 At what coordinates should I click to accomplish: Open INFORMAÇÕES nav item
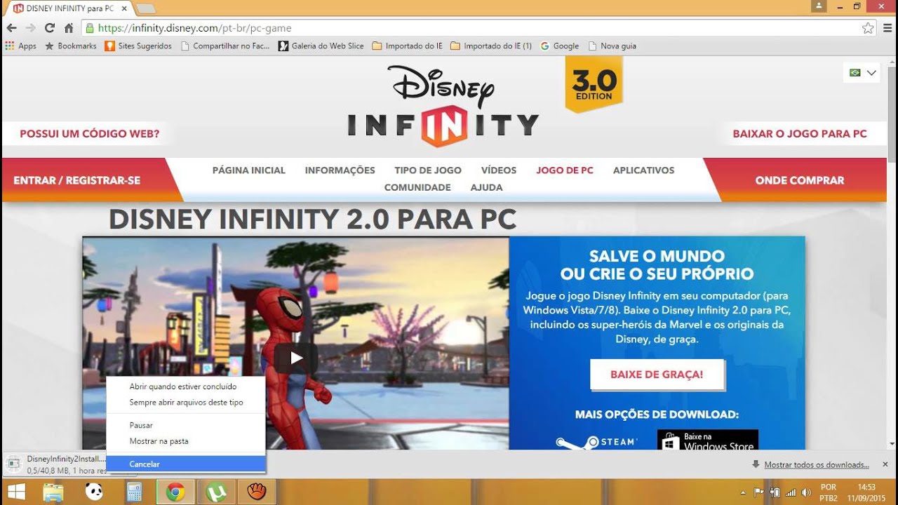pyautogui.click(x=340, y=170)
